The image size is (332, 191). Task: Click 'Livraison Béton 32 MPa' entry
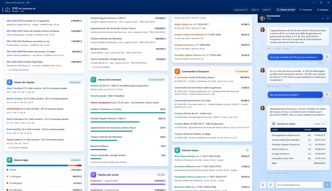[211, 125]
